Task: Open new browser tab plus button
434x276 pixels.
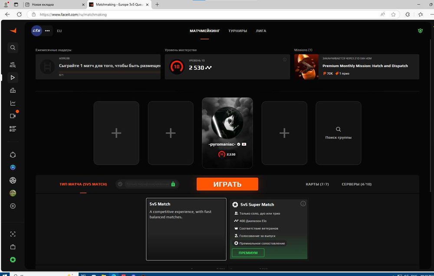Action: pyautogui.click(x=157, y=5)
